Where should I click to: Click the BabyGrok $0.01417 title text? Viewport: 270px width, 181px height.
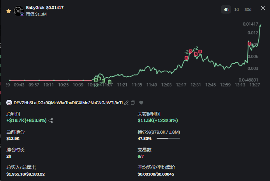click(45, 7)
